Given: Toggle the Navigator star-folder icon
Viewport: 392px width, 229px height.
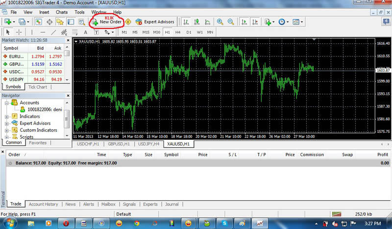Looking at the screenshot, I should (60, 22).
